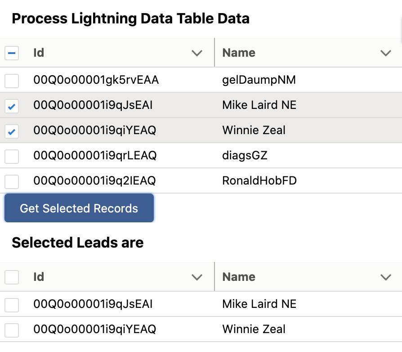Click the Get Selected Records button
Image resolution: width=402 pixels, height=352 pixels.
tap(79, 208)
